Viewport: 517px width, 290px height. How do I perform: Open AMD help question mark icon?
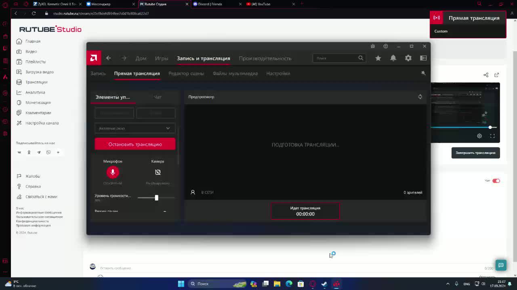[x=385, y=46]
